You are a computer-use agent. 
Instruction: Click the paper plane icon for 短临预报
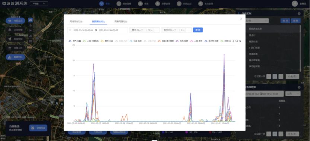coord(10,39)
